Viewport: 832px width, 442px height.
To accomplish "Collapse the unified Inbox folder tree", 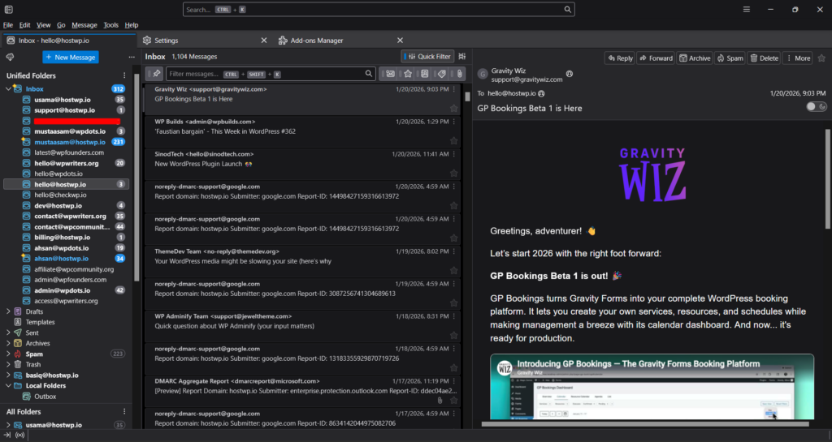I will click(x=8, y=89).
